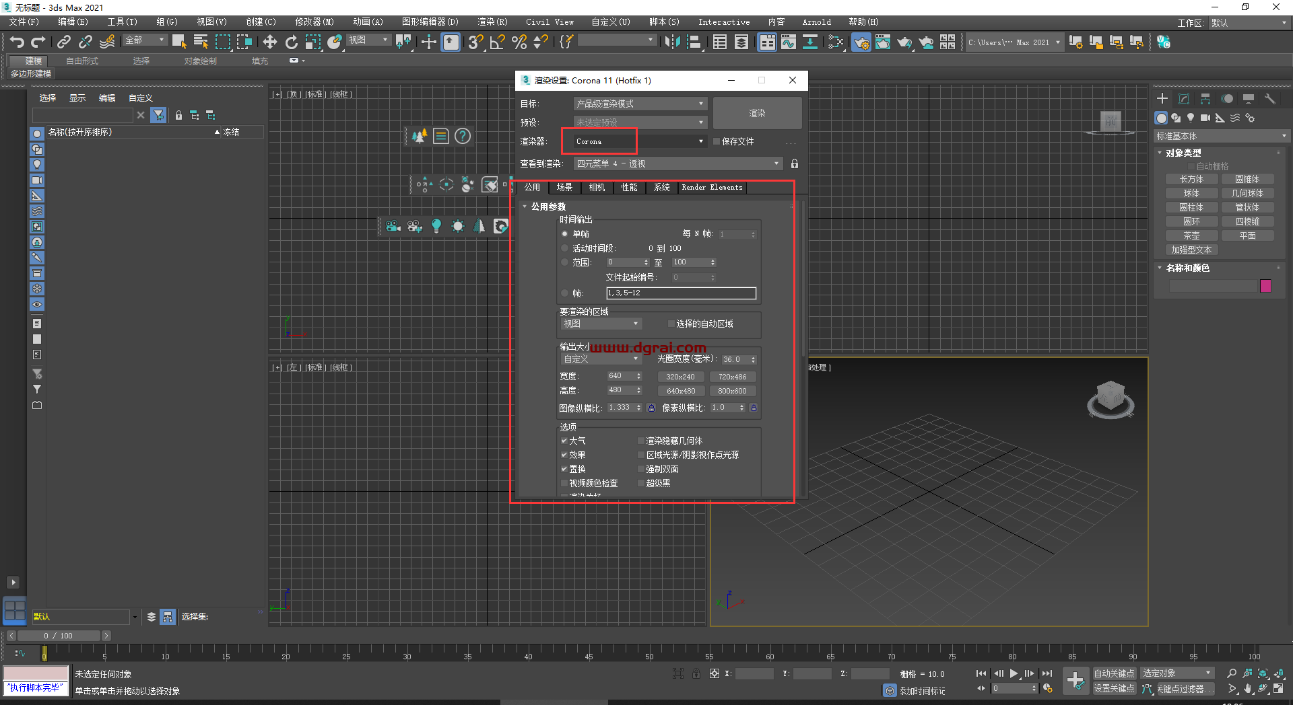Click the Rendered Frame Window icon
This screenshot has height=705, width=1293.
click(883, 42)
